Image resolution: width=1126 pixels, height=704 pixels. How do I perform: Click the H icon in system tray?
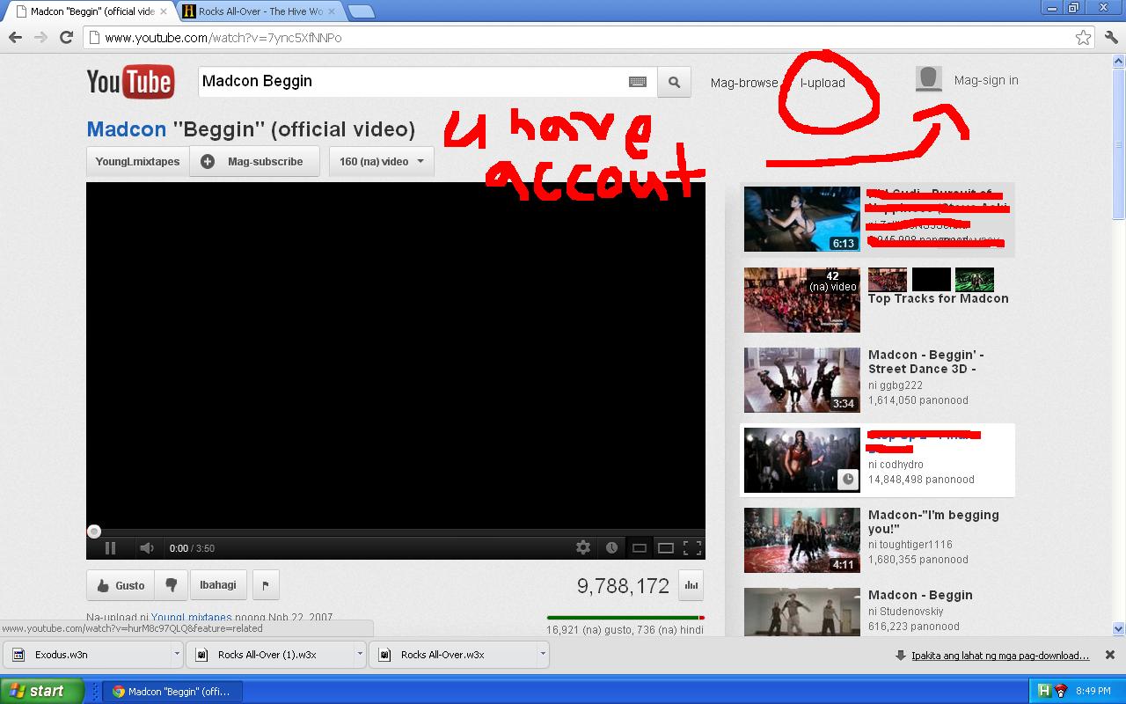[1044, 691]
